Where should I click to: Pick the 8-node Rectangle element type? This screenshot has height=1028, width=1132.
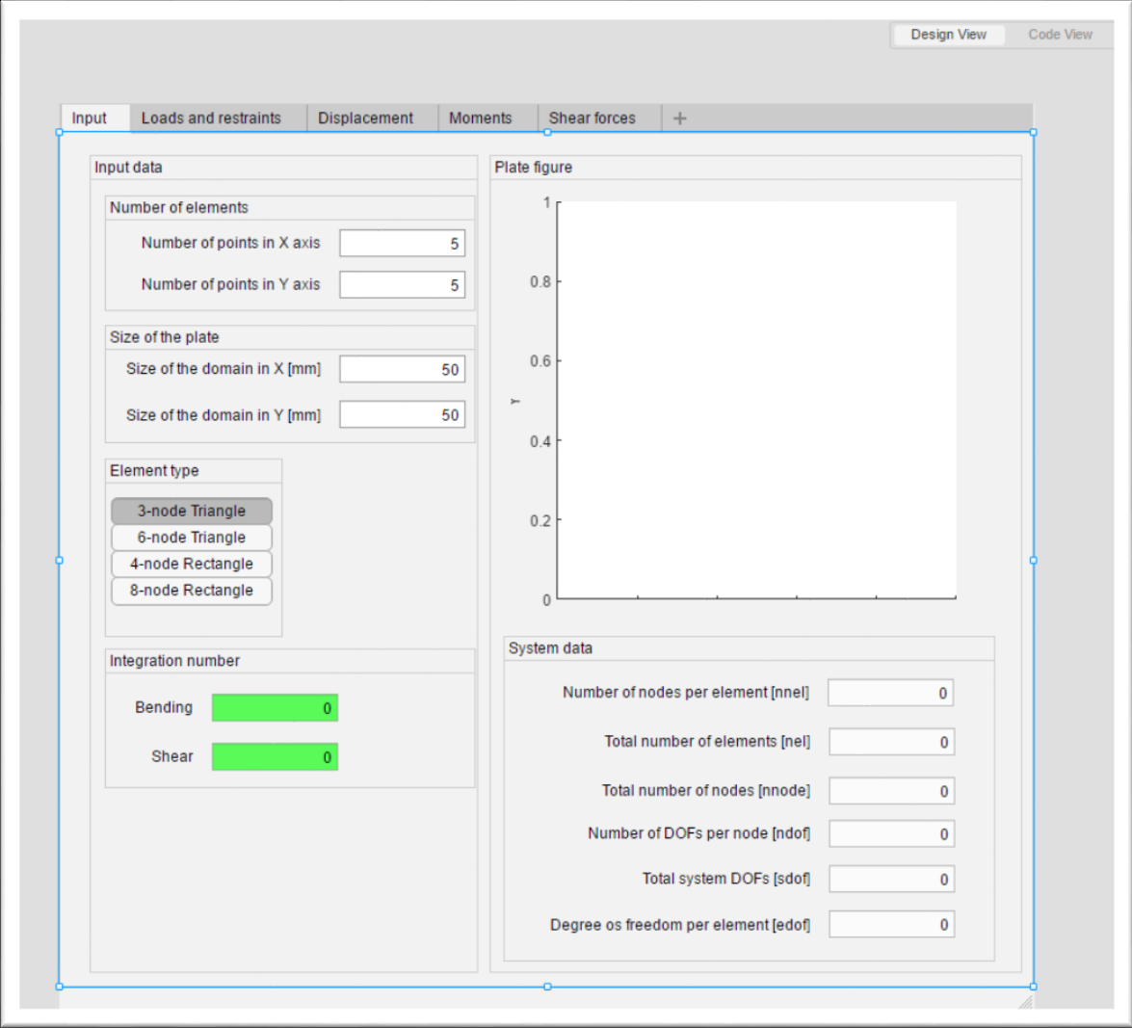191,591
